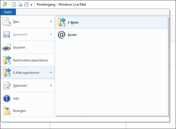Click the grayed-out Speichern entry
176x129 pixels.
pyautogui.click(x=27, y=34)
